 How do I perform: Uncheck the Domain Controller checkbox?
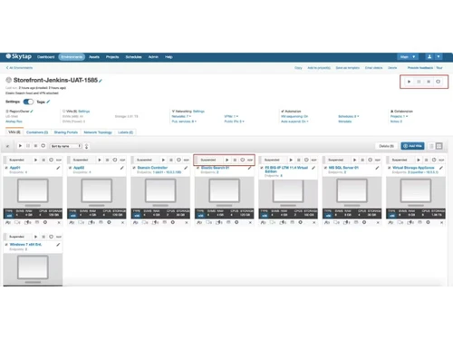(134, 168)
